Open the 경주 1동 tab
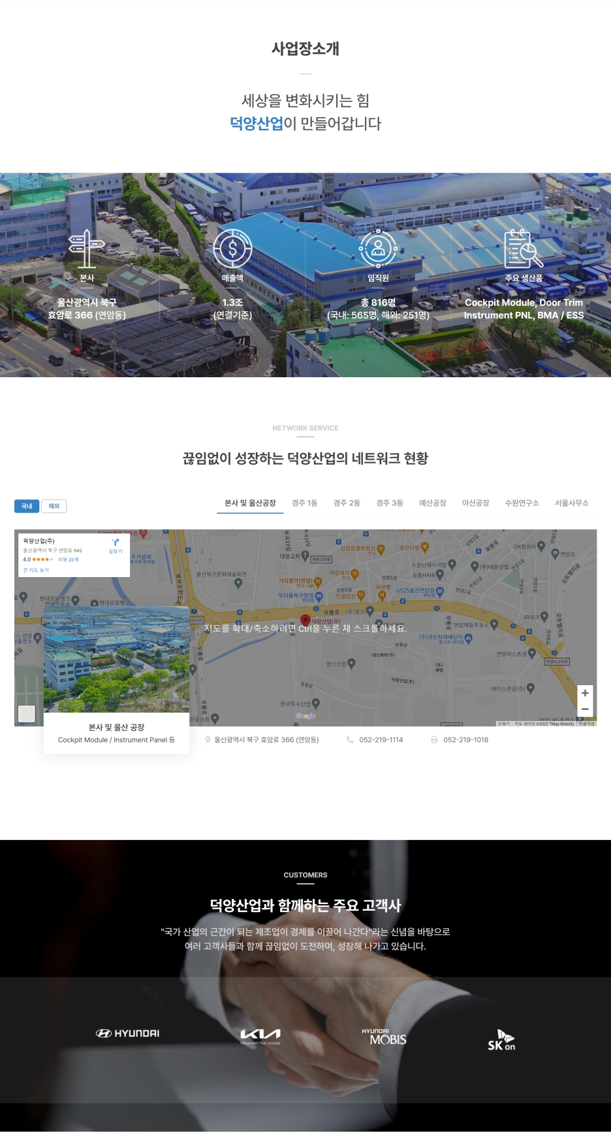 click(x=304, y=503)
